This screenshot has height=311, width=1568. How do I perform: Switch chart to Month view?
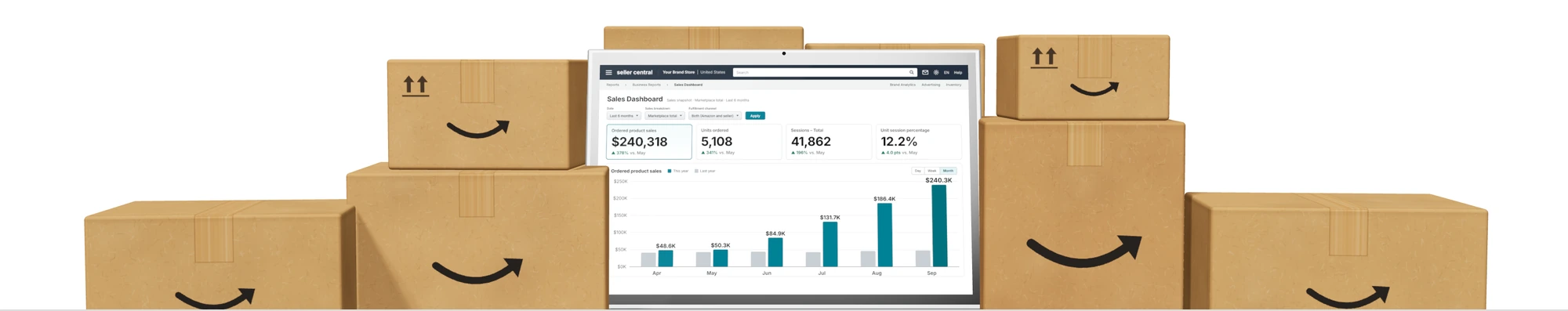pos(949,171)
